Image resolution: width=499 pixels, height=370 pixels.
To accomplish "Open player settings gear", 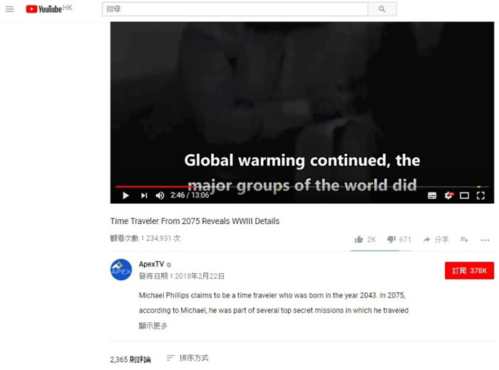I will tap(448, 195).
